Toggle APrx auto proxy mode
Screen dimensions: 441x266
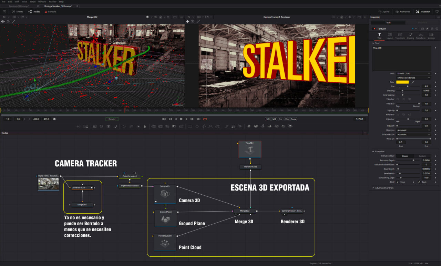[287, 119]
